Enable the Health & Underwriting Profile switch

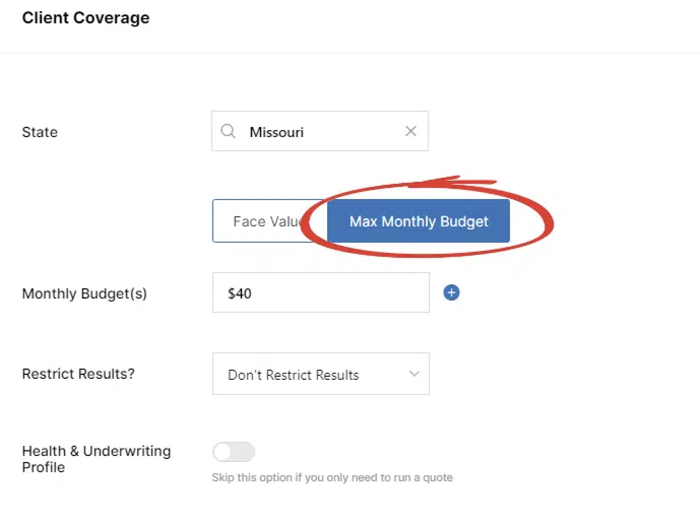(234, 451)
